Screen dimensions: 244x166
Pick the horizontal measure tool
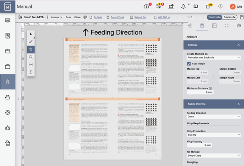pos(31,65)
